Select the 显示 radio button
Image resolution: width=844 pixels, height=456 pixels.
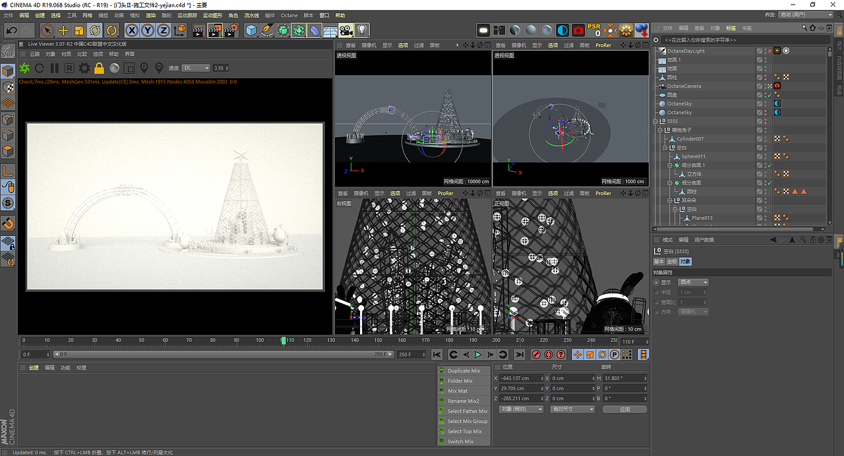click(655, 282)
